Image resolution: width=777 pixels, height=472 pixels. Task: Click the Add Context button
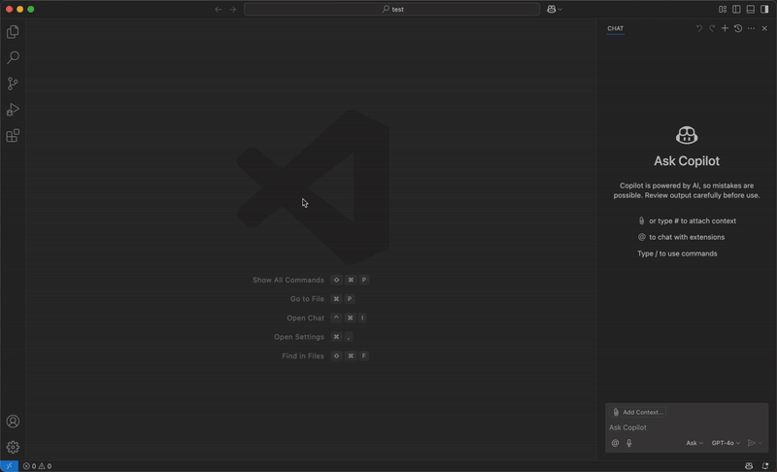(x=638, y=412)
